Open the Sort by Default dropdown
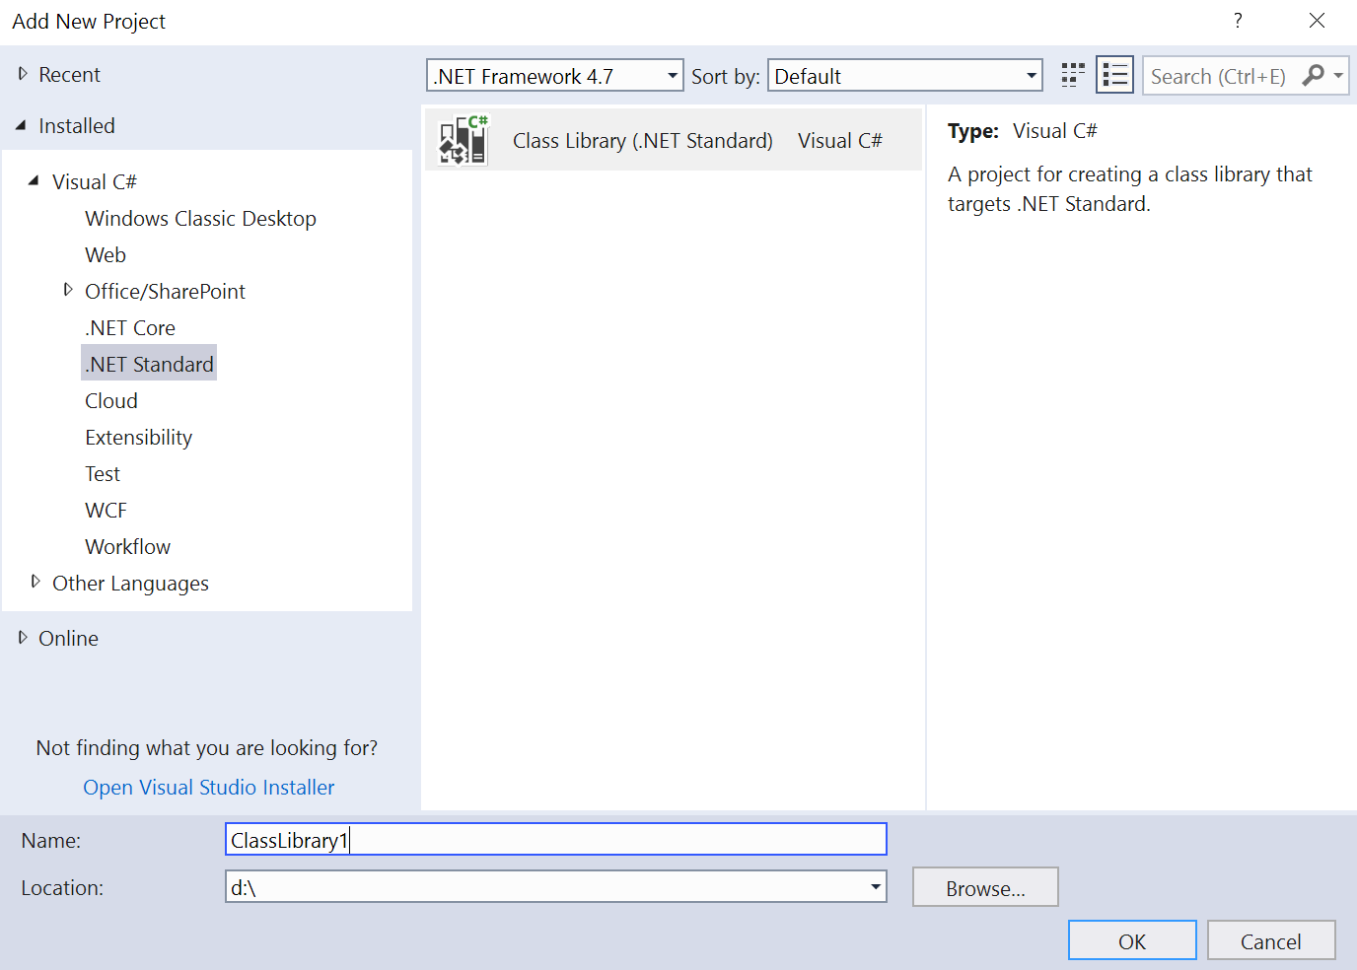Image resolution: width=1357 pixels, height=970 pixels. pyautogui.click(x=904, y=76)
